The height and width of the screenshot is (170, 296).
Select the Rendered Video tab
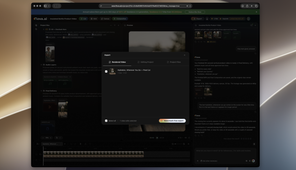pos(117,62)
